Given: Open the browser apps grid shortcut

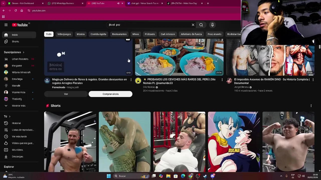Looking at the screenshot, I should [3, 17].
